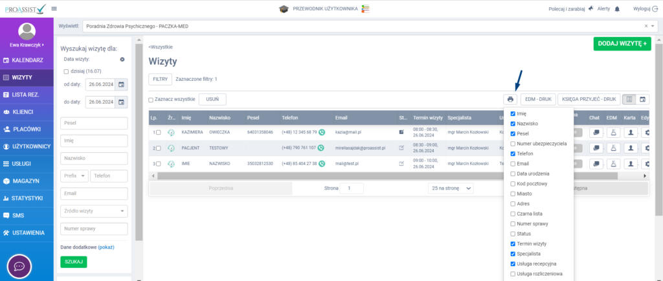Viewport: 663px width, 281px height.
Task: Enable the Email column checkbox
Action: (513, 164)
